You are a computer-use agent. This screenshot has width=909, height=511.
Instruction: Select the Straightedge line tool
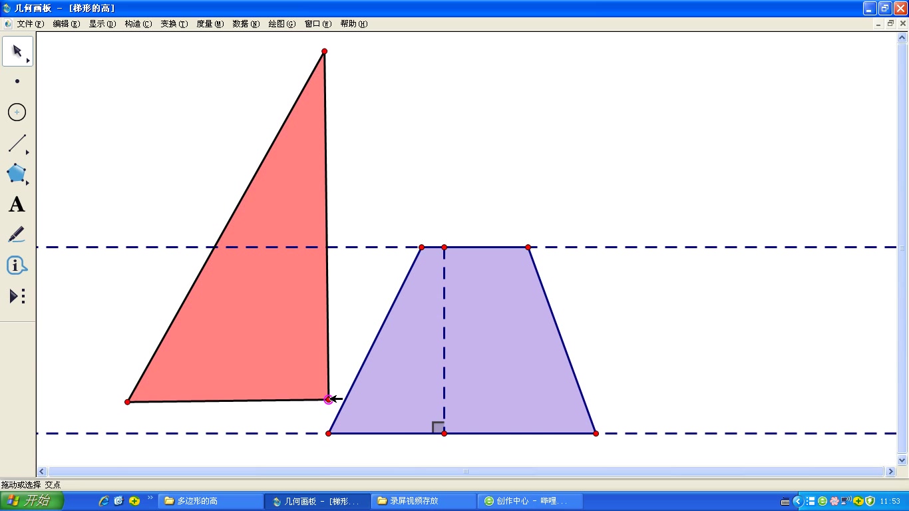pos(17,143)
